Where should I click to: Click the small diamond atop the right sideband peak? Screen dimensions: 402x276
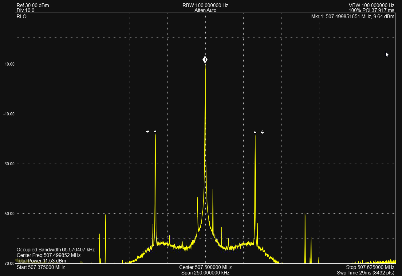(255, 132)
